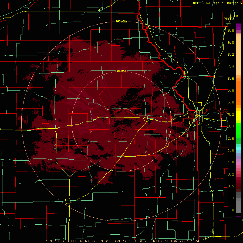
Task: Click the 4.2 value on the color scale
Action: pyautogui.click(x=231, y=114)
